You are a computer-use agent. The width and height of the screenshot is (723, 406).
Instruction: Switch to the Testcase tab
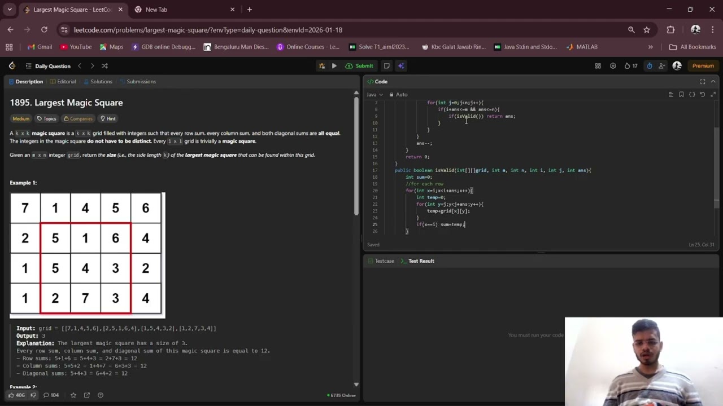pos(381,261)
